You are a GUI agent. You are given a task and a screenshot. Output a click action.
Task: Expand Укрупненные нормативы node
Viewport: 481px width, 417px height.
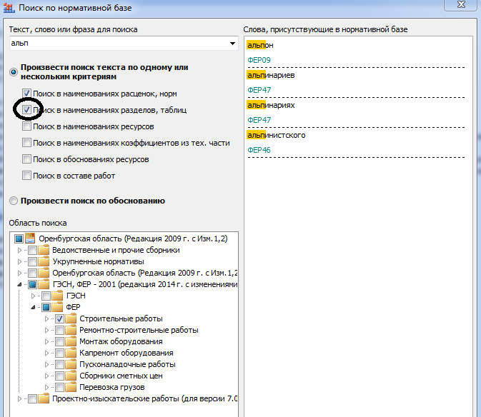coord(19,261)
